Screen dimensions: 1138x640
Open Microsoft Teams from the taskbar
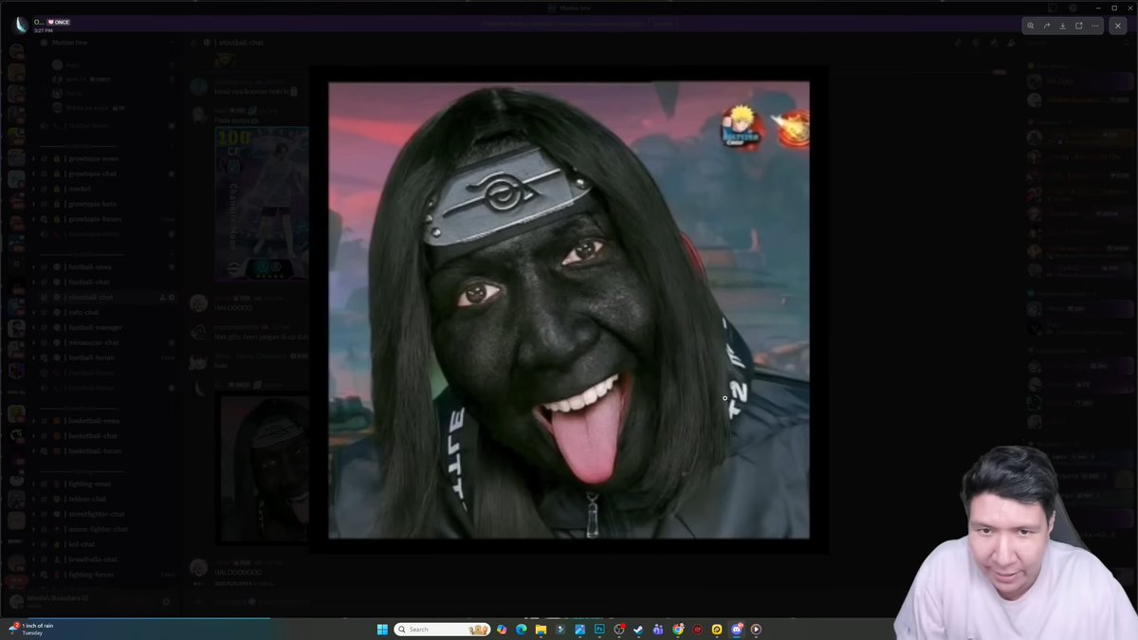(658, 629)
